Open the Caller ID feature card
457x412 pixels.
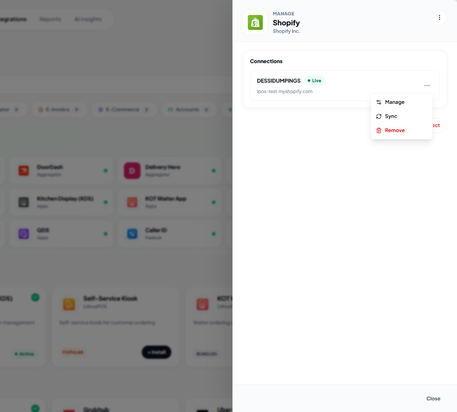[169, 234]
